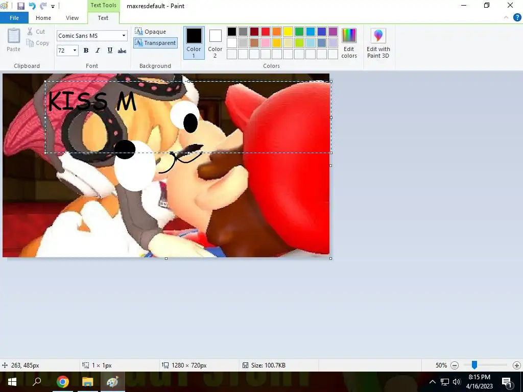
Task: Click the Copy button
Action: click(x=38, y=43)
